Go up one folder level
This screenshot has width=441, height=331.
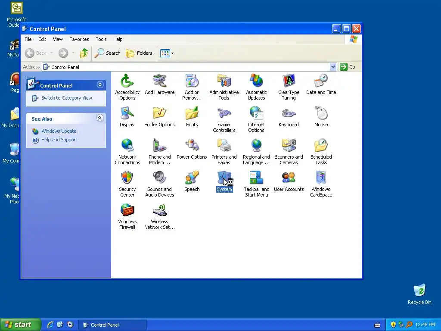pyautogui.click(x=84, y=53)
